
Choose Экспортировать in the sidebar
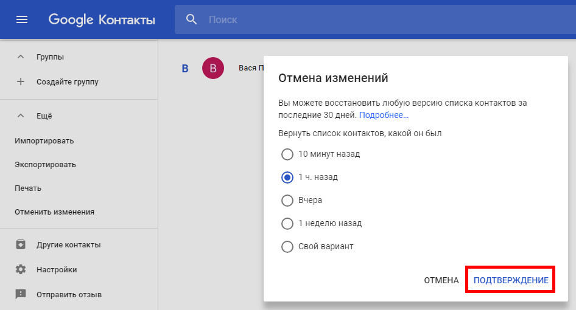point(46,165)
